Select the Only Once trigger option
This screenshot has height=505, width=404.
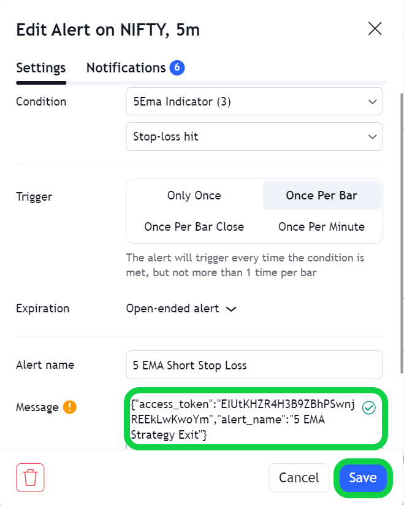point(194,196)
